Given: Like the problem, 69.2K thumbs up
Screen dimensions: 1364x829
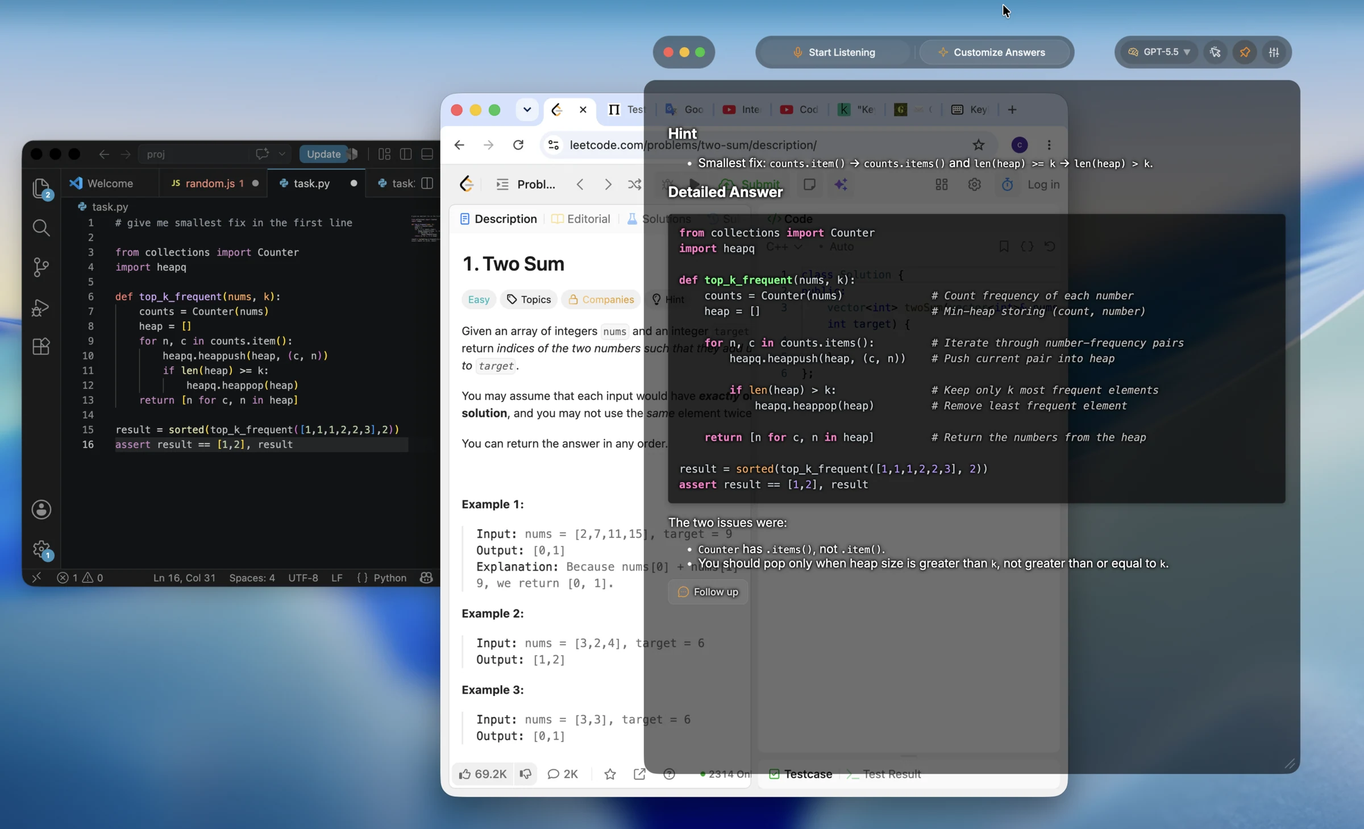Looking at the screenshot, I should coord(483,774).
